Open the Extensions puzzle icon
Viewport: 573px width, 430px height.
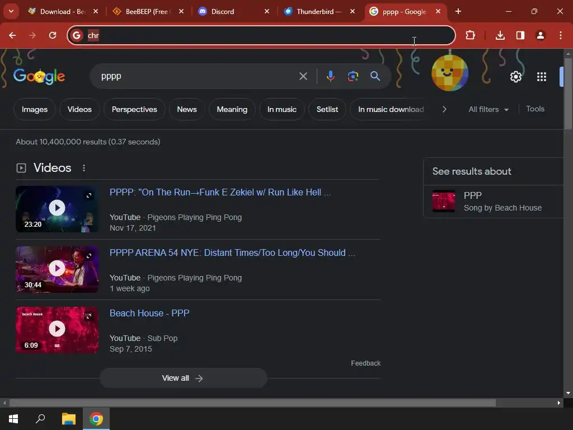pyautogui.click(x=470, y=35)
